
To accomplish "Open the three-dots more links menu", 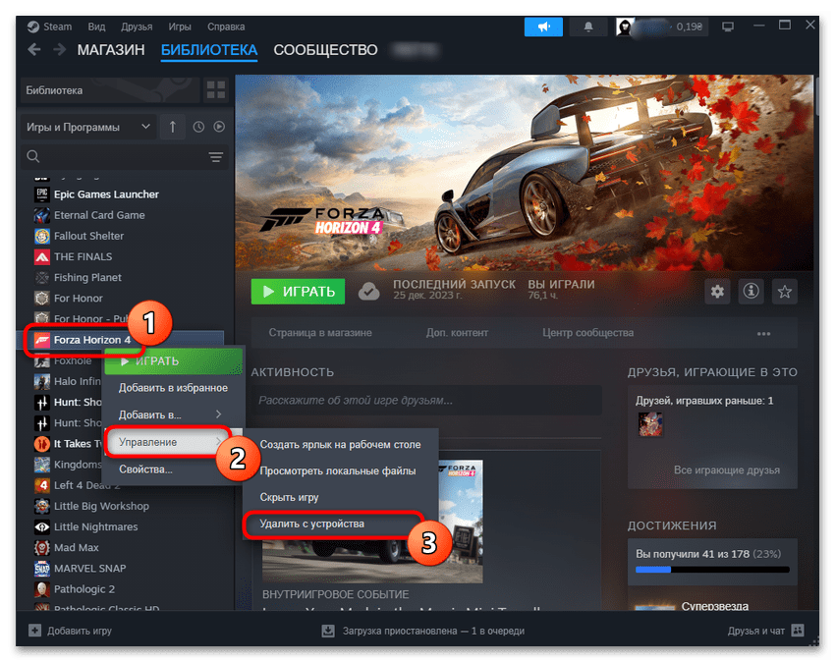I will coord(763,333).
